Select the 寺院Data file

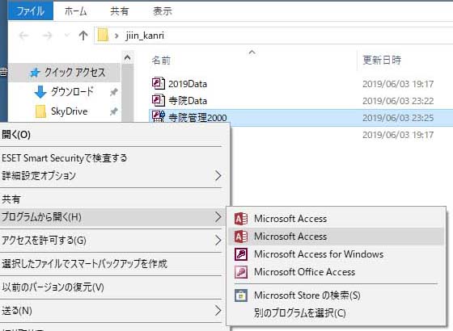188,101
